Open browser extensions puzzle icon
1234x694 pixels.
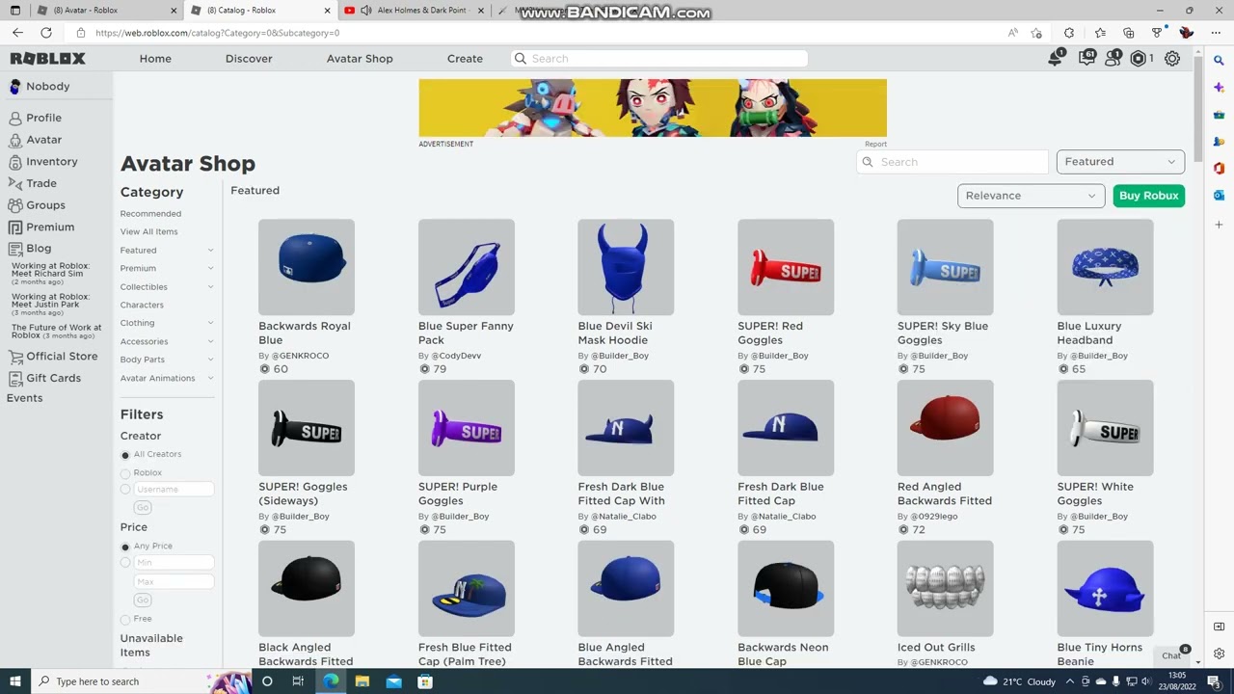tap(1069, 33)
